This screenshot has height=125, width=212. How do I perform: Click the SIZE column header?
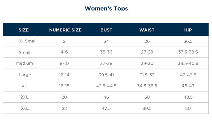click(24, 30)
